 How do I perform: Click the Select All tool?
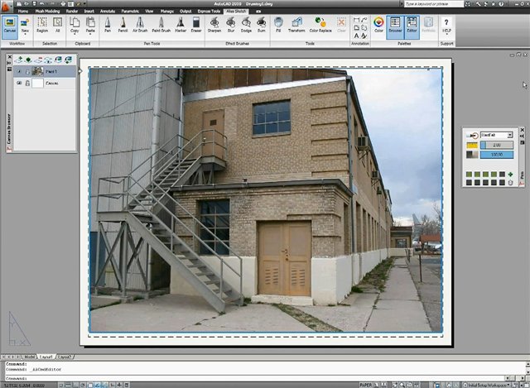58,25
